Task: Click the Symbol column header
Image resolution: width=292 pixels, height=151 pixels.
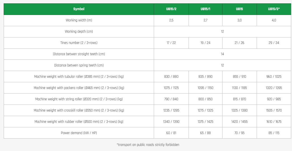Action: tap(79, 9)
